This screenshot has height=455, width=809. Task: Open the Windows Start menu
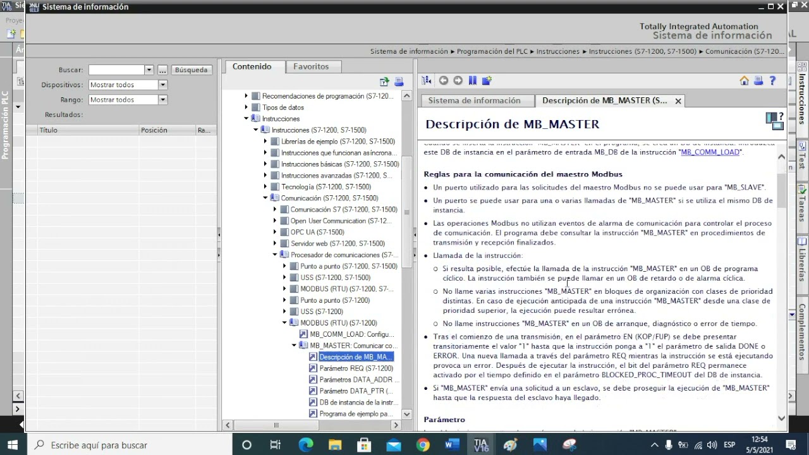(13, 445)
